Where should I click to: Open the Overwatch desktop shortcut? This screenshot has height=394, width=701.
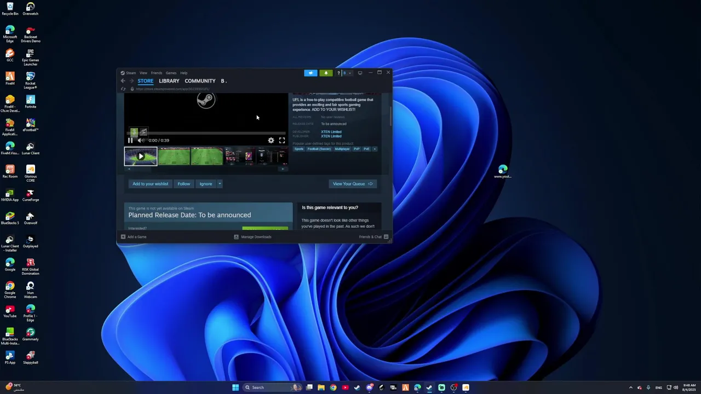click(31, 9)
